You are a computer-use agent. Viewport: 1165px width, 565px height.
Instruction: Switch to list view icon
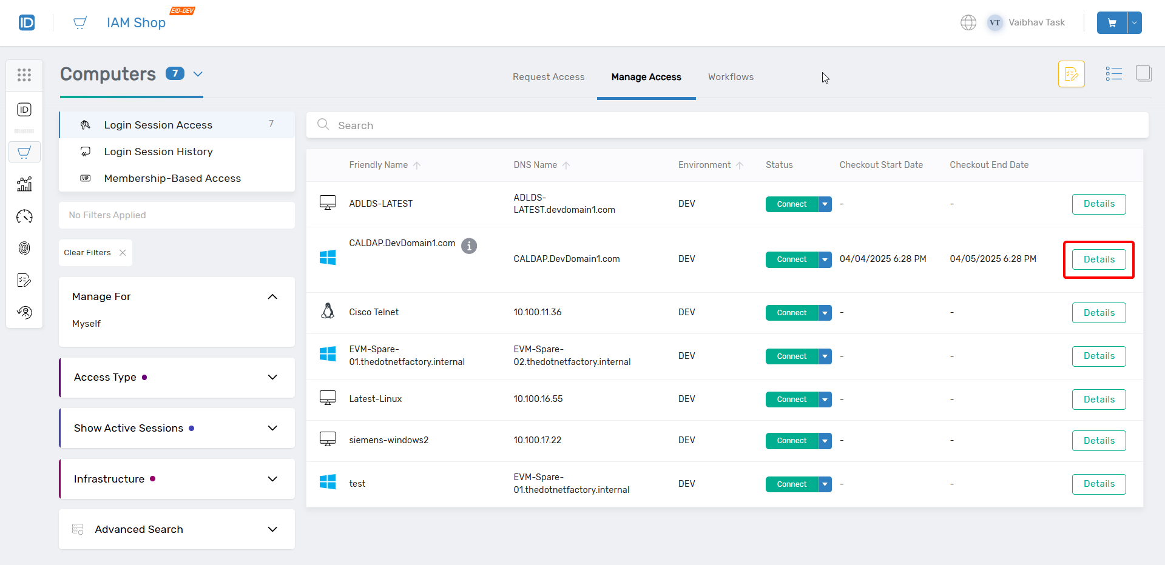pos(1113,74)
